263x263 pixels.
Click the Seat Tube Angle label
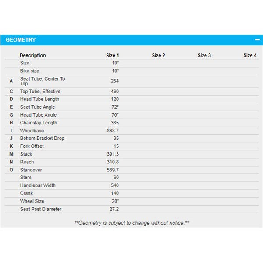click(x=38, y=107)
